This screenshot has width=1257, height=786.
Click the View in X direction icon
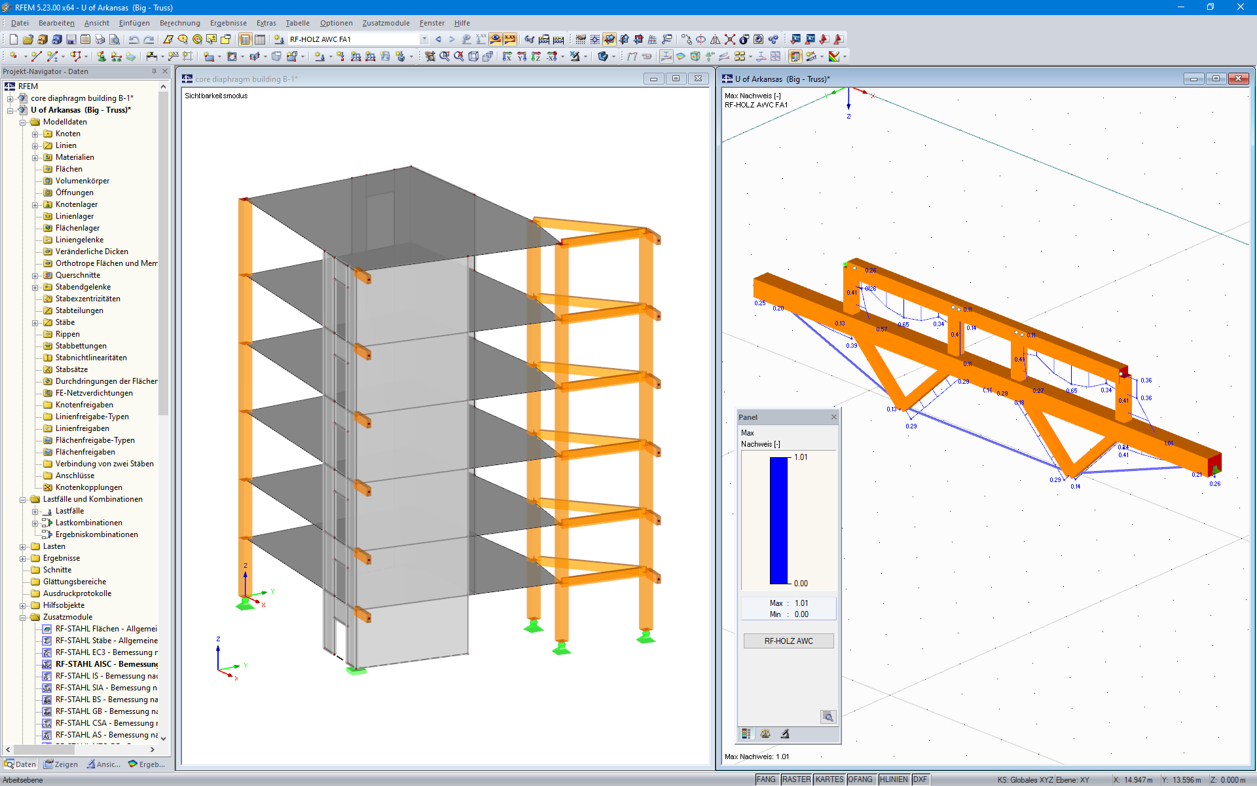(507, 57)
